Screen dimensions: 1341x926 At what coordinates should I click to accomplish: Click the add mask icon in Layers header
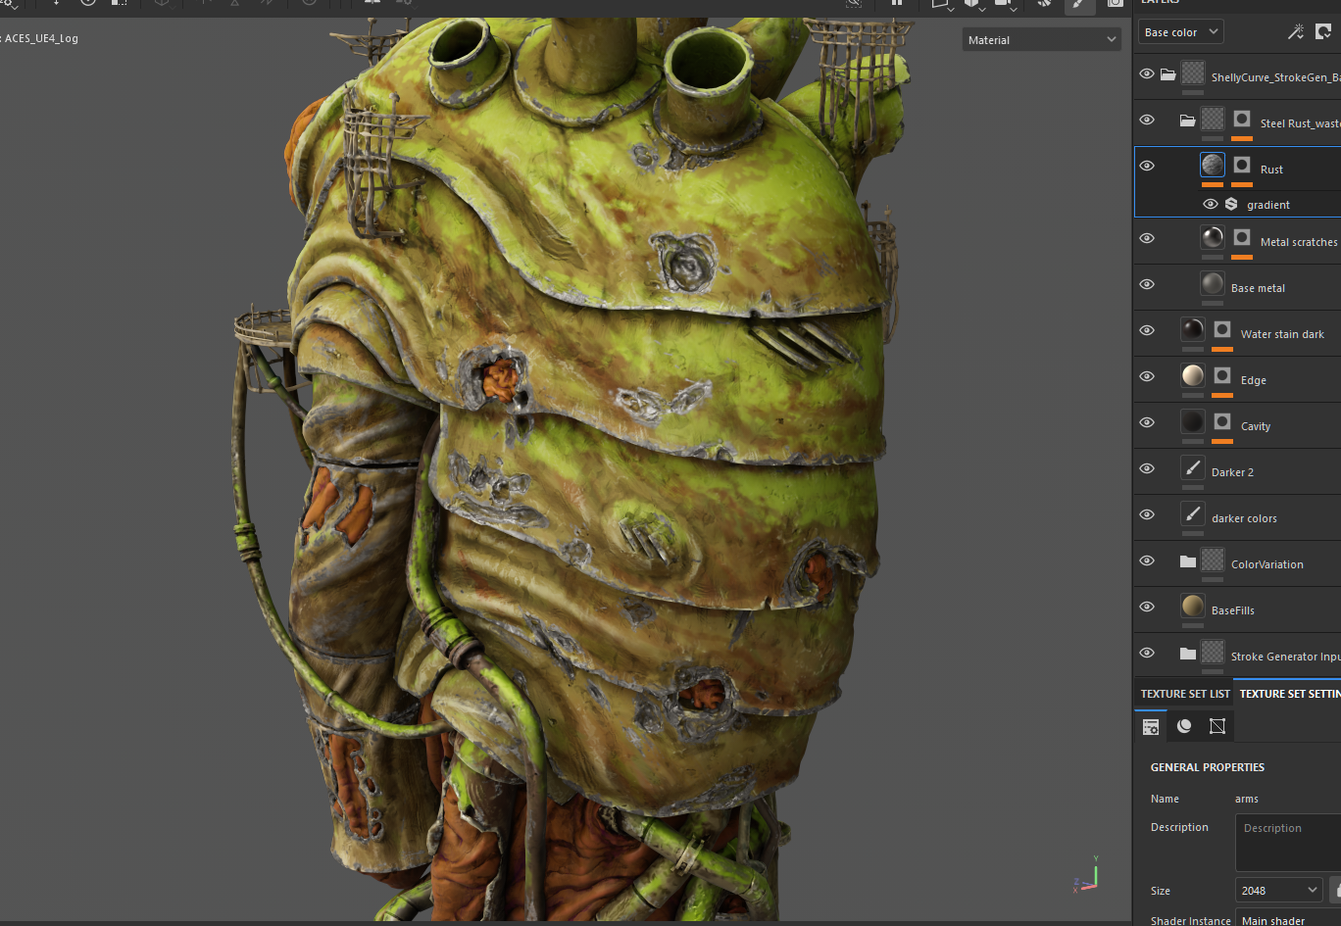1323,32
